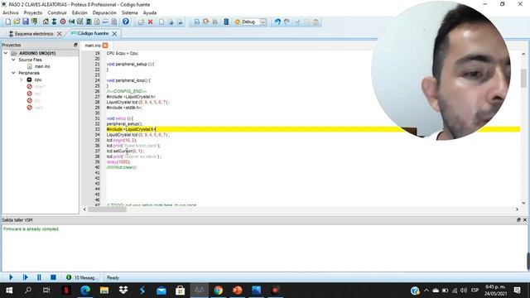Click the cpu peripheral chip icon

[x=30, y=79]
